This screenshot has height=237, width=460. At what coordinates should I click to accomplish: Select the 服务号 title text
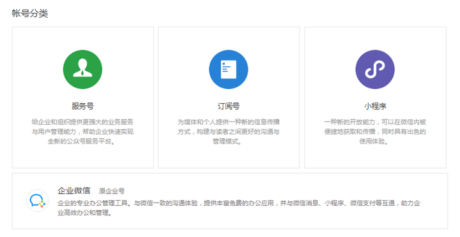click(82, 106)
